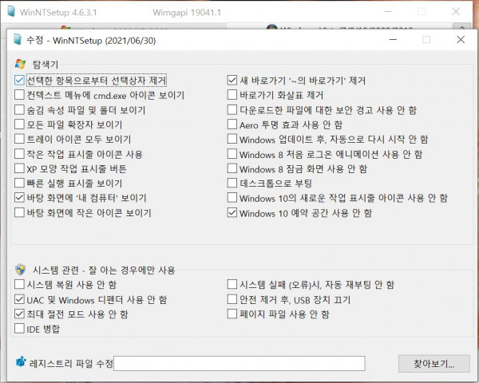Click the shield icon beside '시스템 관련'
Viewport: 479px width, 383px height.
point(20,270)
